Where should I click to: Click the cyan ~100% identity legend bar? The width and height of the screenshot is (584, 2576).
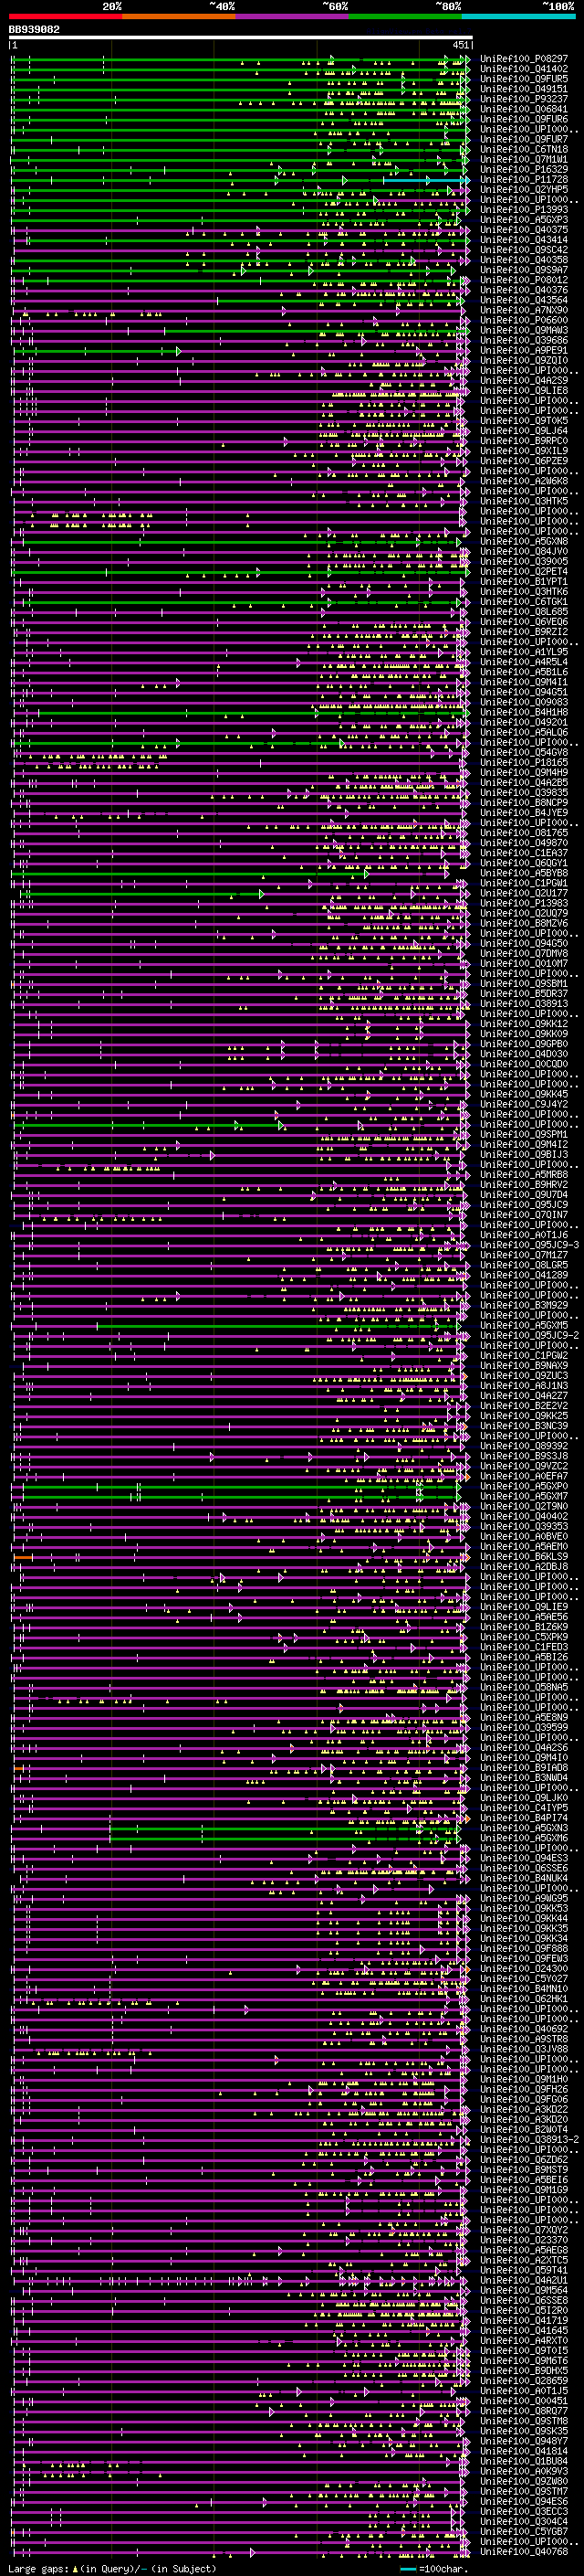518,16
